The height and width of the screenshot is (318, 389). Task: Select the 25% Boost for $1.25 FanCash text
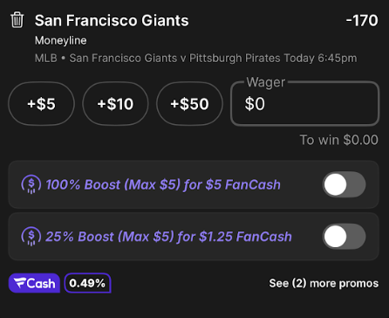168,237
